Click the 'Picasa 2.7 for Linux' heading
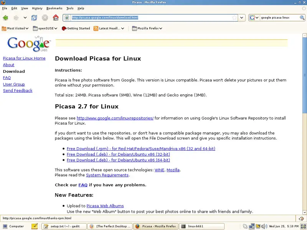 [x=87, y=107]
